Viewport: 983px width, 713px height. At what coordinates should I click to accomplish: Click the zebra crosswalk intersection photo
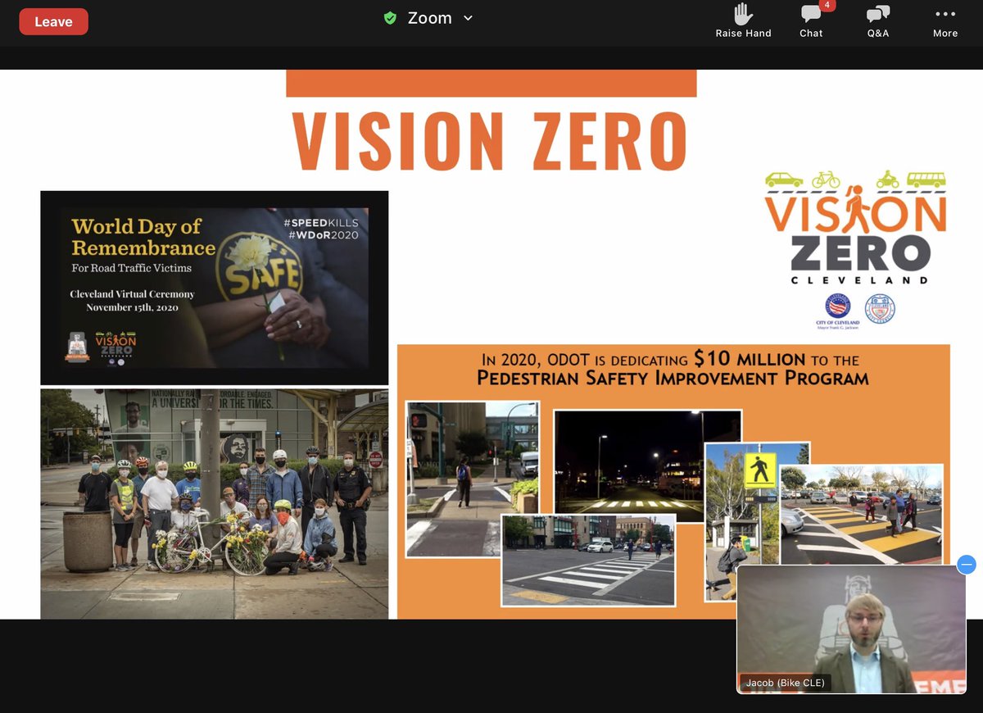click(x=588, y=561)
